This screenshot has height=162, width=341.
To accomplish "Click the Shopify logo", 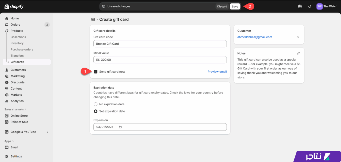I will coord(14,7).
